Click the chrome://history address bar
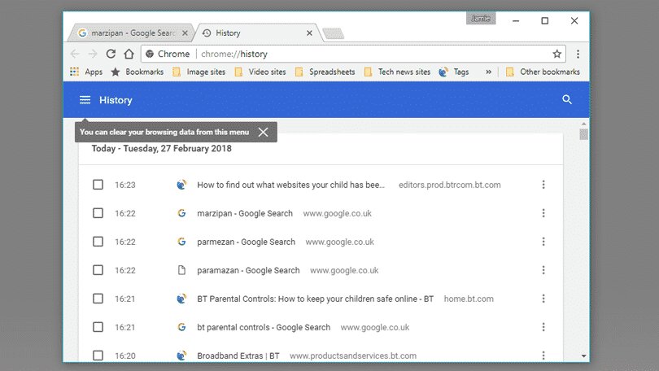This screenshot has width=659, height=371. [353, 54]
